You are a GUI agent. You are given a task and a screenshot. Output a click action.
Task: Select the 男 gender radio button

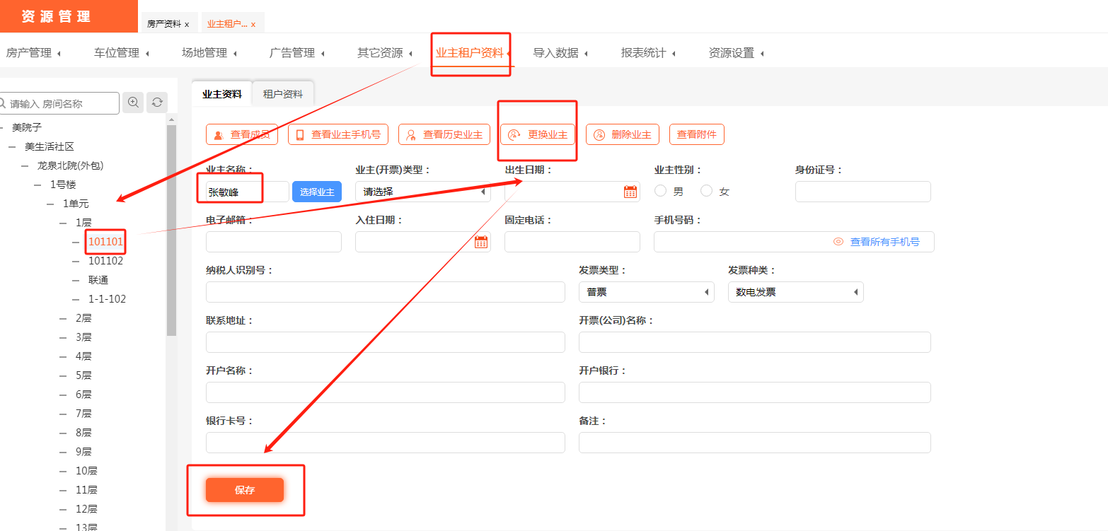pyautogui.click(x=661, y=191)
